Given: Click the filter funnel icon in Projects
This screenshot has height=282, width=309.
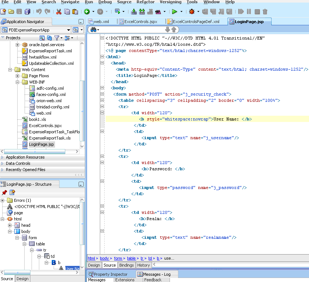Looking at the screenshot, I should 57,38.
